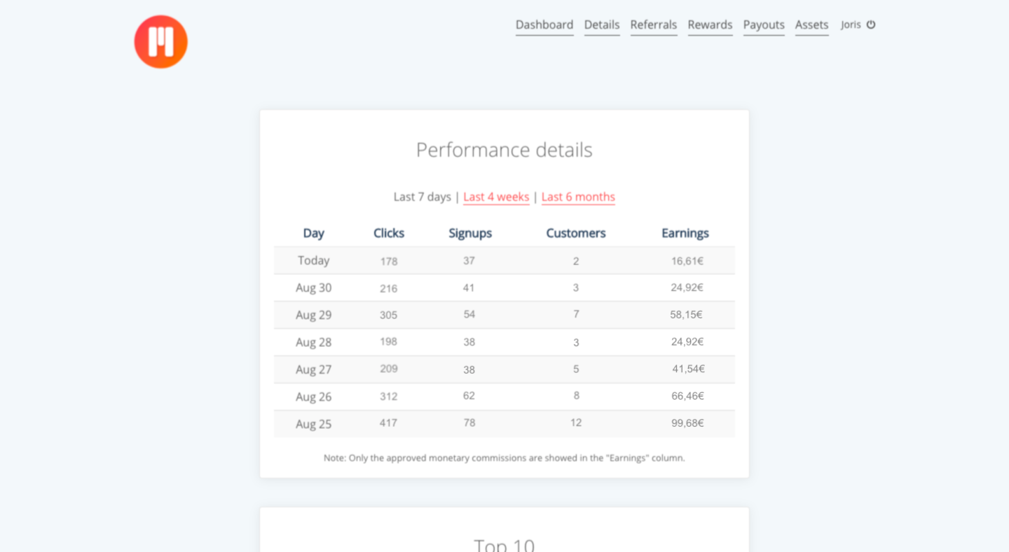Viewport: 1009px width, 552px height.
Task: Click the Performance details heading
Action: [504, 150]
